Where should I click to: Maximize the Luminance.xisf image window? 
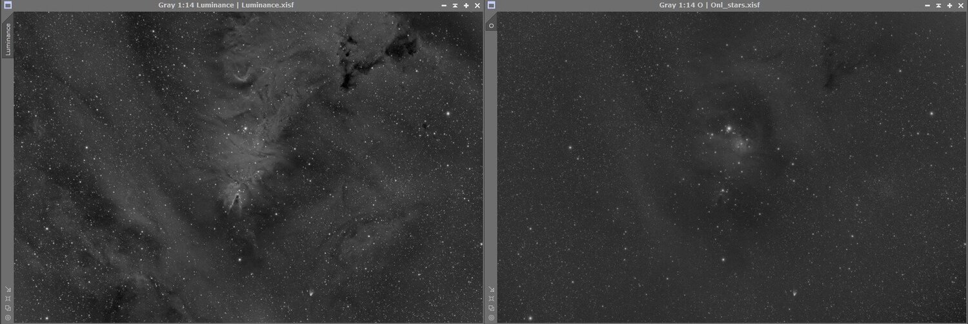pyautogui.click(x=466, y=5)
